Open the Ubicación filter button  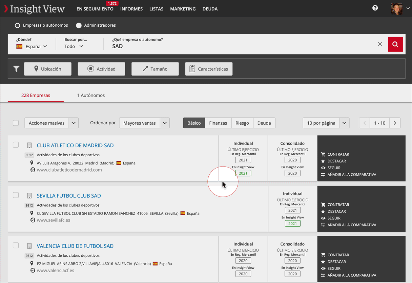coord(48,69)
